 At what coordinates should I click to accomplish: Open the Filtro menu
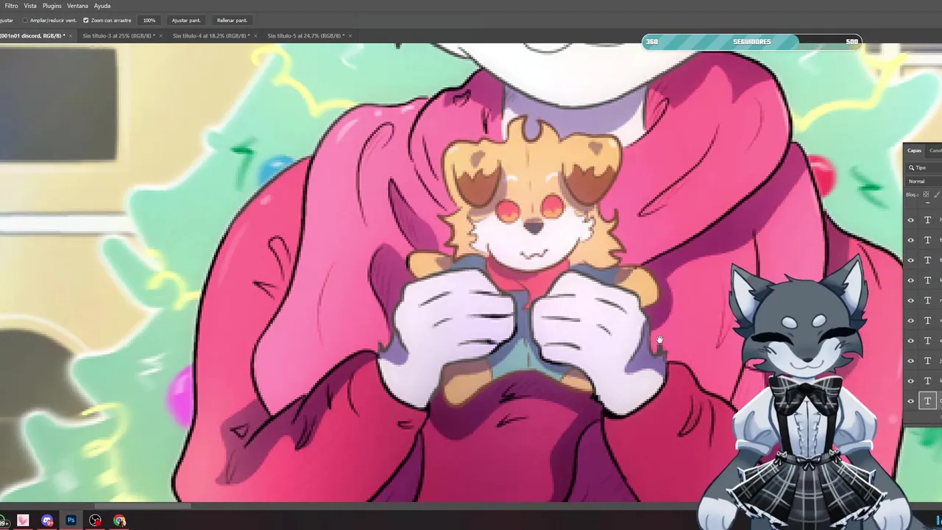point(12,6)
